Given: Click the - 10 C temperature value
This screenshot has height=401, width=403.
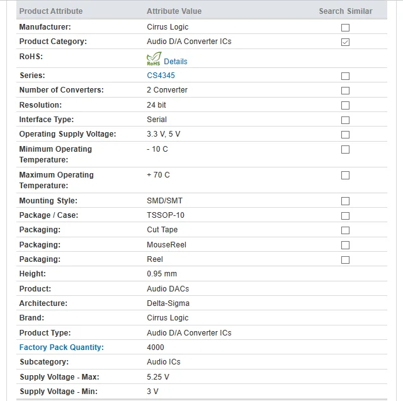Looking at the screenshot, I should point(157,149).
